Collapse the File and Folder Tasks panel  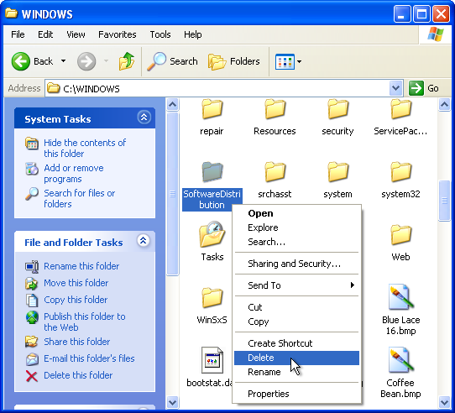click(144, 241)
